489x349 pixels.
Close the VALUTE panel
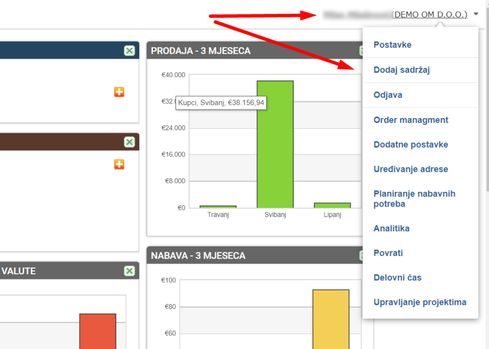click(x=129, y=271)
